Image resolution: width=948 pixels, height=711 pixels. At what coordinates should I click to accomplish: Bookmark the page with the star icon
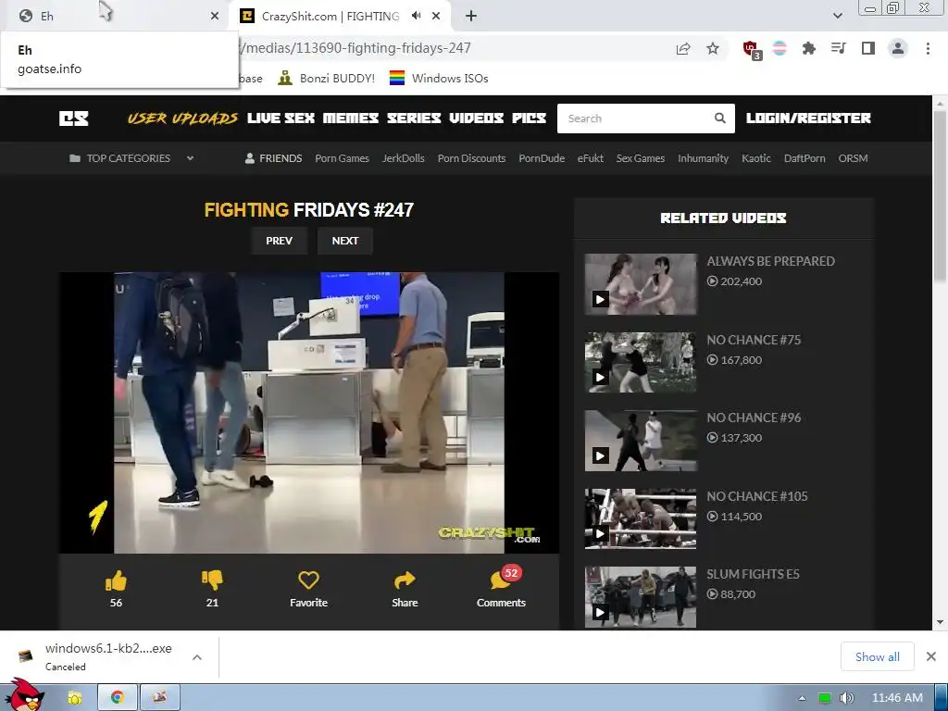[713, 48]
